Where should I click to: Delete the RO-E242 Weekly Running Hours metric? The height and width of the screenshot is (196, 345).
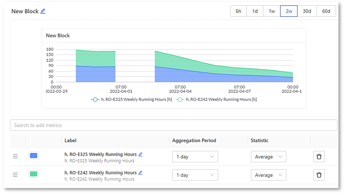(319, 175)
